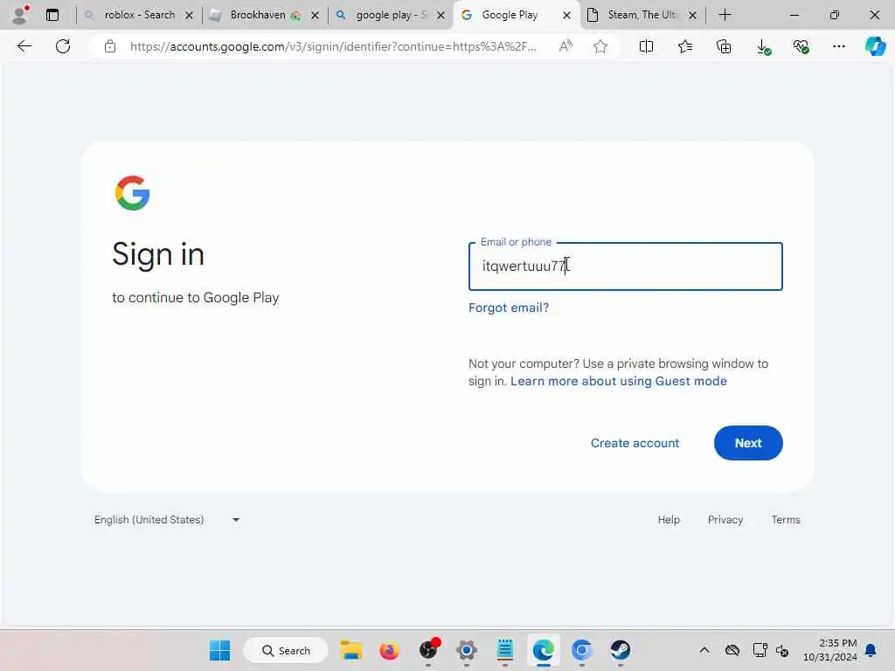Image resolution: width=895 pixels, height=671 pixels.
Task: Open Steam from the taskbar
Action: click(620, 650)
